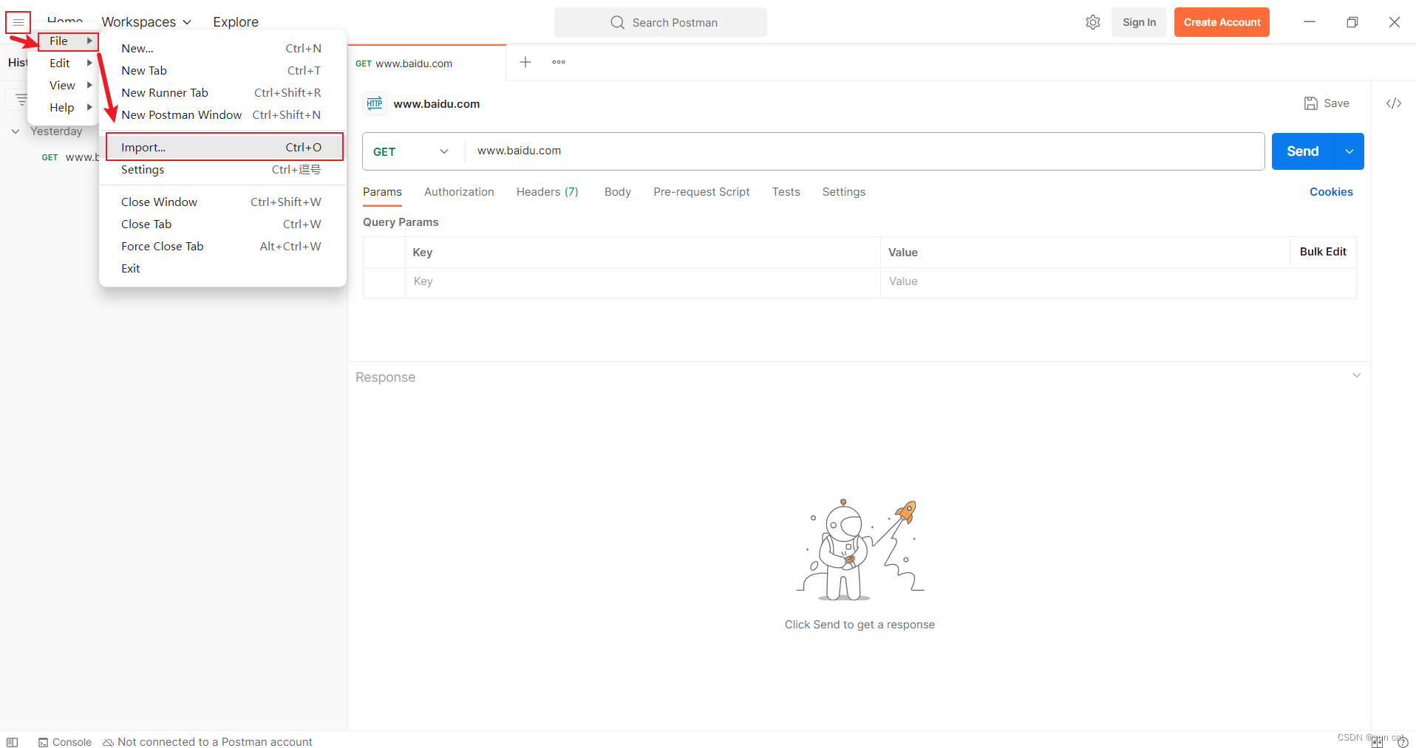This screenshot has height=748, width=1416.
Task: Click the Key input cell
Action: click(642, 282)
